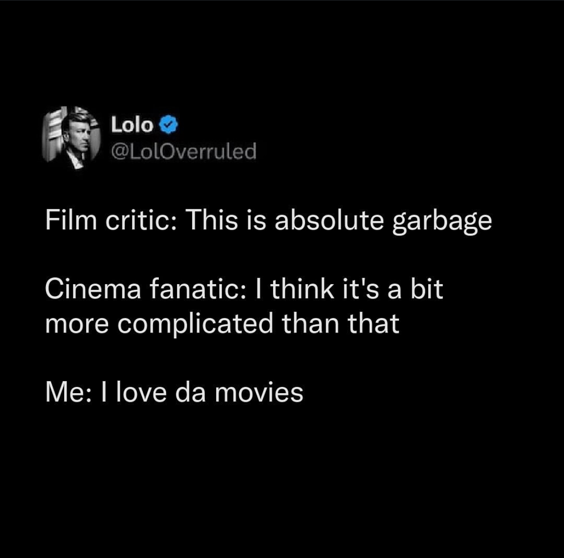Open the Lolo display name

pos(132,125)
